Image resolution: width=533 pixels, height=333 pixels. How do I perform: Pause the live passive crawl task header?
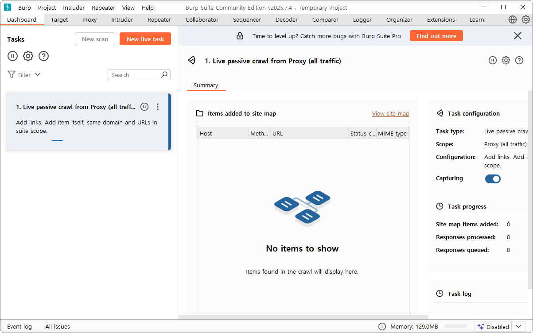pyautogui.click(x=493, y=61)
